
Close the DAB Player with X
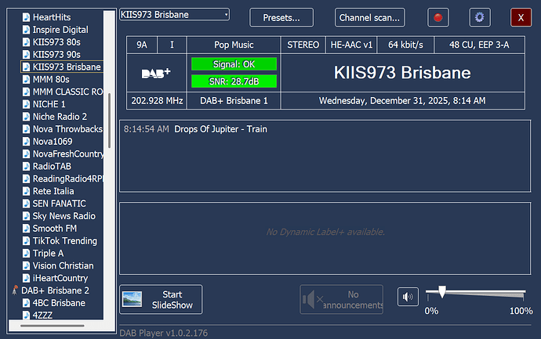tap(521, 17)
